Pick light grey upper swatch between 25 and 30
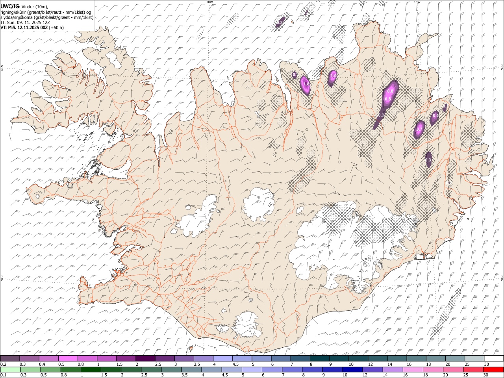This screenshot has height=378, width=504. [474, 358]
